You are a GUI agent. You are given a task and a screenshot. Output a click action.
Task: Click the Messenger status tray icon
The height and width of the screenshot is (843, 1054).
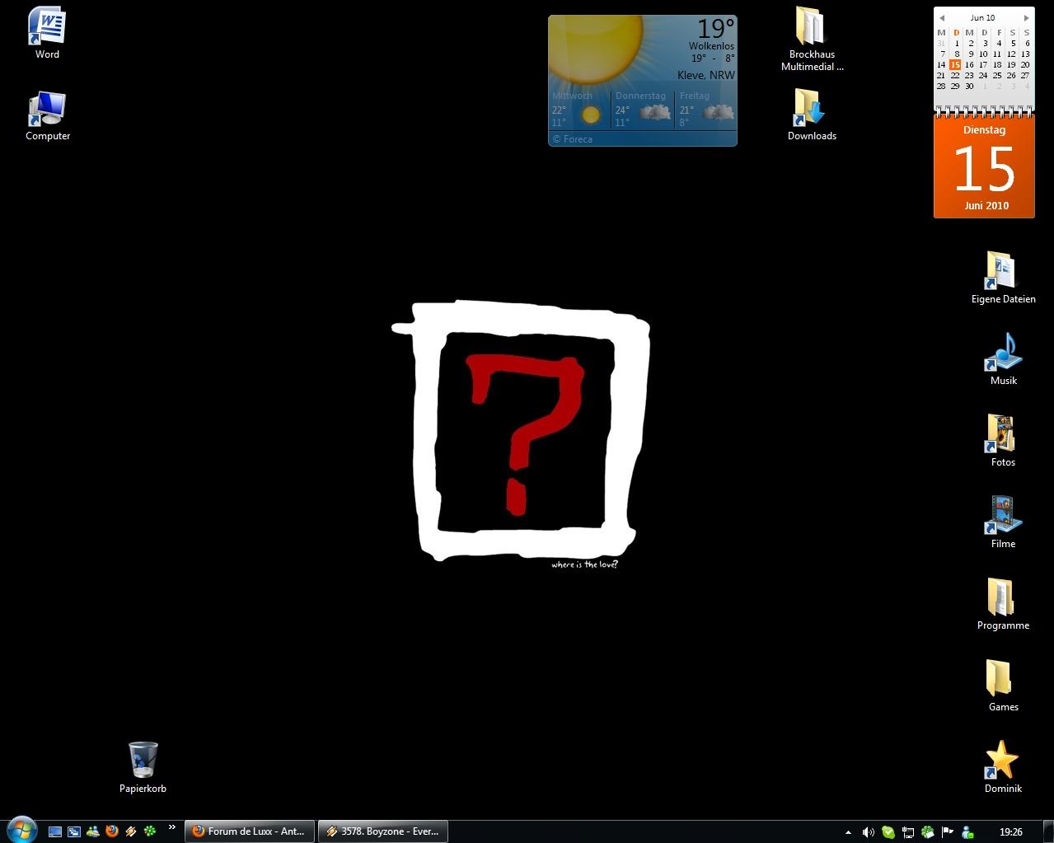tap(967, 832)
